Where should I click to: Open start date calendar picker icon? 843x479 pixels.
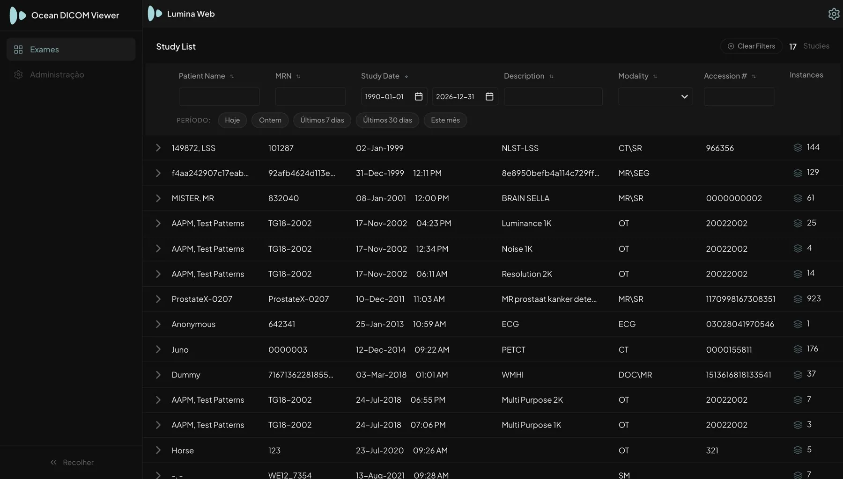[419, 96]
